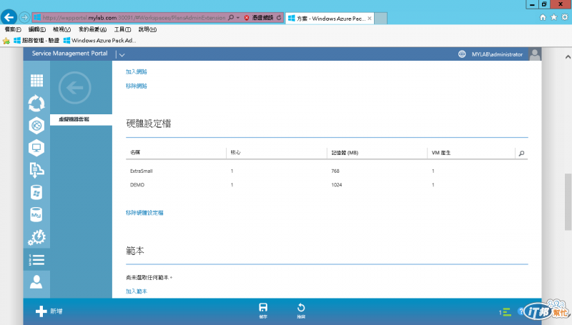Select the hexagon globe sidebar icon
This screenshot has height=325, width=572.
[36, 126]
